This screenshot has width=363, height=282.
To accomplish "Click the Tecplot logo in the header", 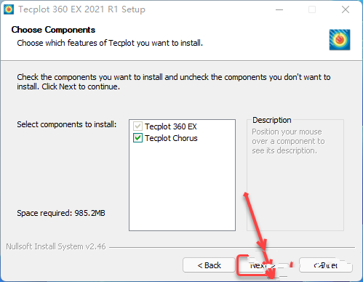I will click(340, 40).
